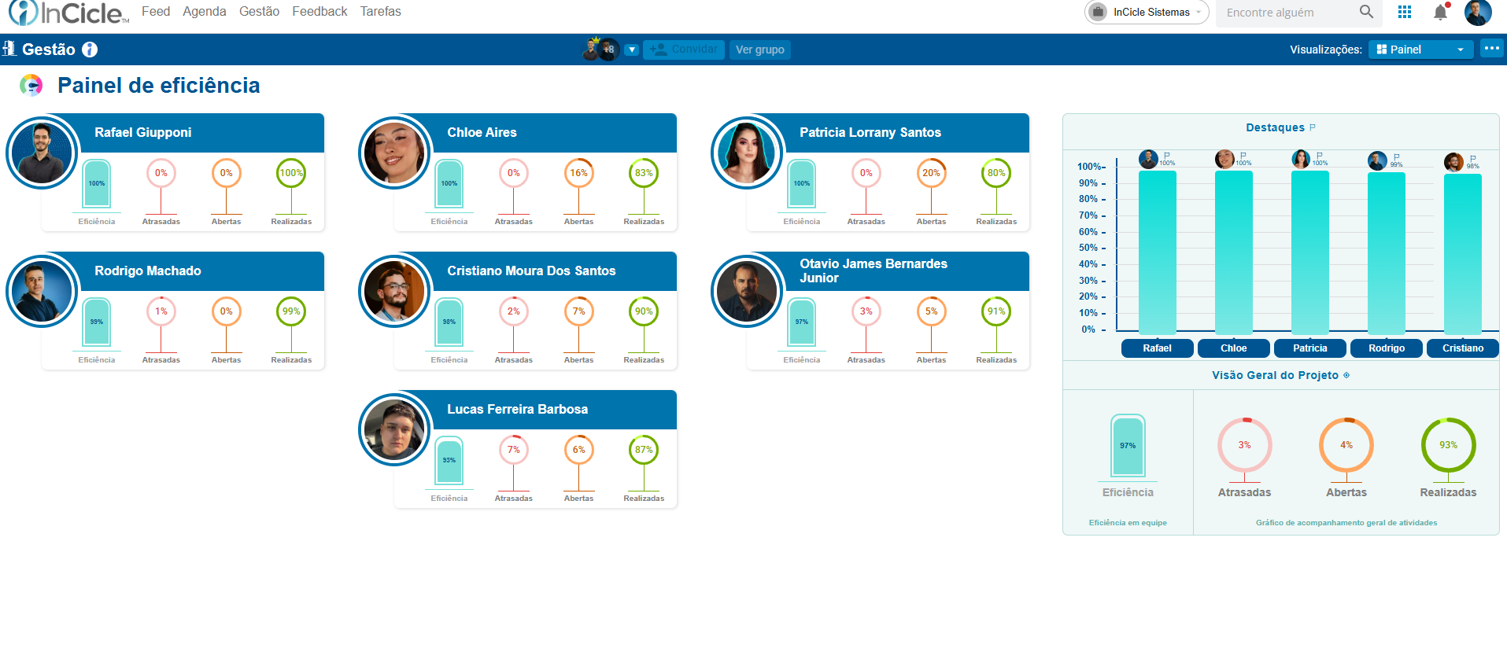Image resolution: width=1507 pixels, height=670 pixels.
Task: Click Rafael Giupponi's 100% Realizadas gauge
Action: (x=291, y=173)
